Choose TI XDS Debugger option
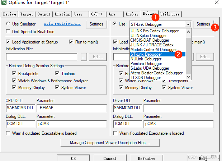The width and height of the screenshot is (222, 161). pyautogui.click(x=157, y=78)
